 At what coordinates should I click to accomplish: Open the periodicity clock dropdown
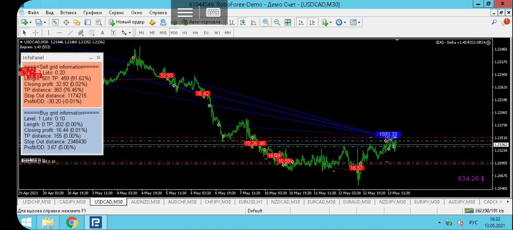coord(345,22)
